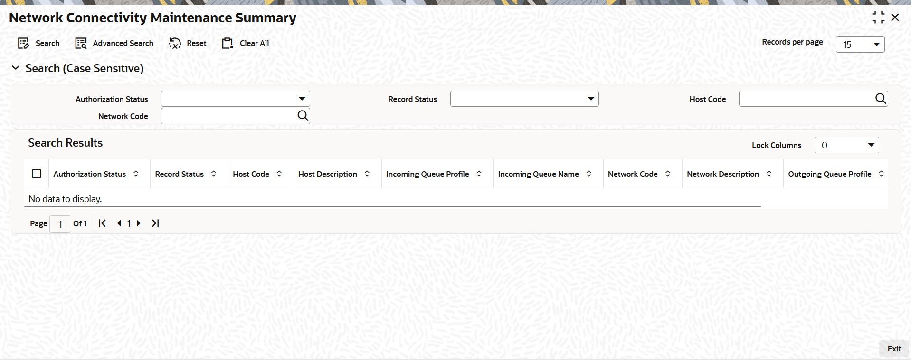Sort by Record Status column
The height and width of the screenshot is (360, 911).
[214, 174]
